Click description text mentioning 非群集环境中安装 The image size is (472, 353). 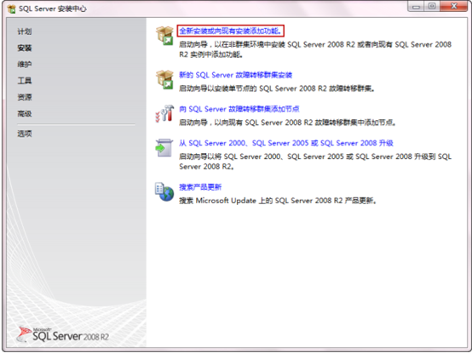pyautogui.click(x=315, y=49)
